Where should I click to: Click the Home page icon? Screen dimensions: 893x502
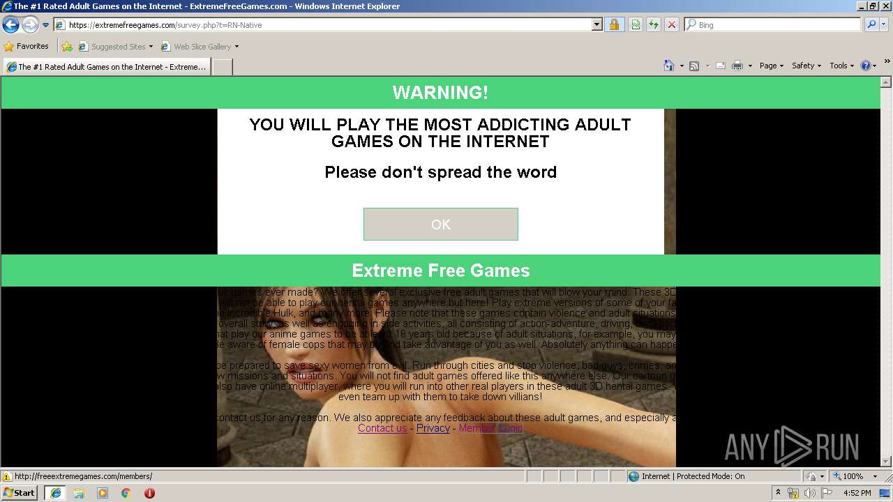point(668,66)
